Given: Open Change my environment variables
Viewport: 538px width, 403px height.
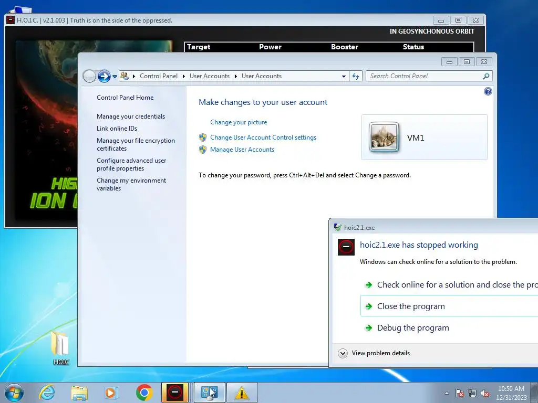Looking at the screenshot, I should (x=131, y=184).
